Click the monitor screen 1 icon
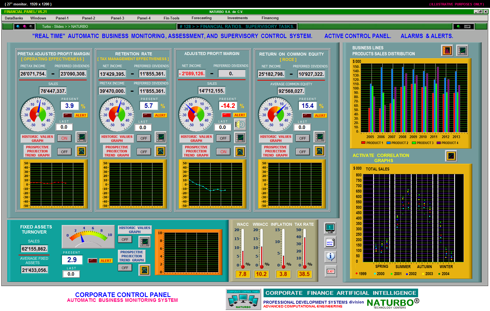 tap(330, 228)
